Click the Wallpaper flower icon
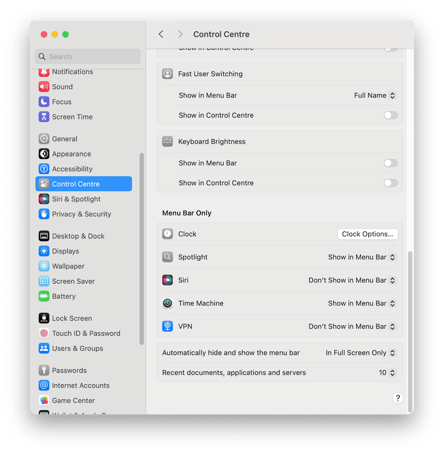Screen dimensions: 444x454 coord(44,266)
